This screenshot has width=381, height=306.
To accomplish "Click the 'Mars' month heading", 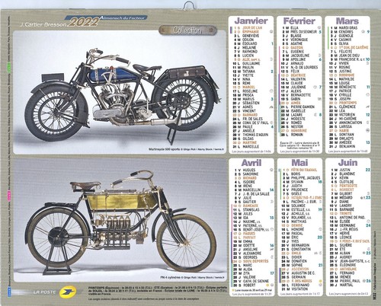I will point(347,21).
